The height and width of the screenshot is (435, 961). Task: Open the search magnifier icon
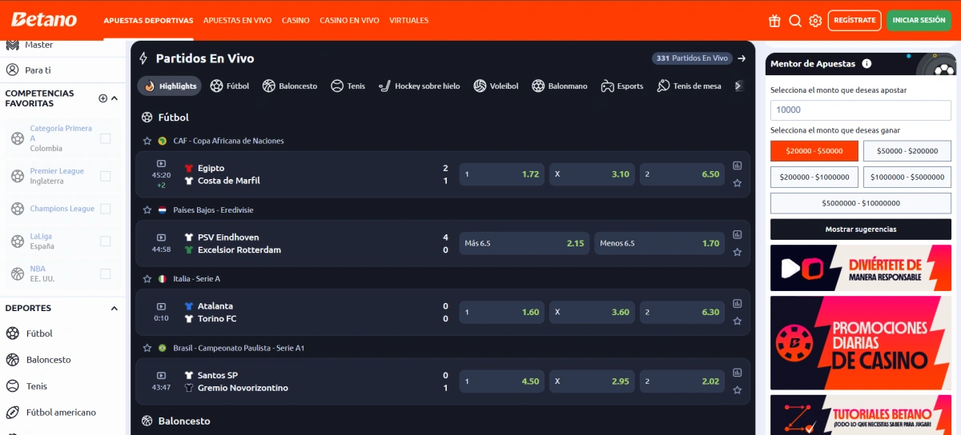click(795, 21)
